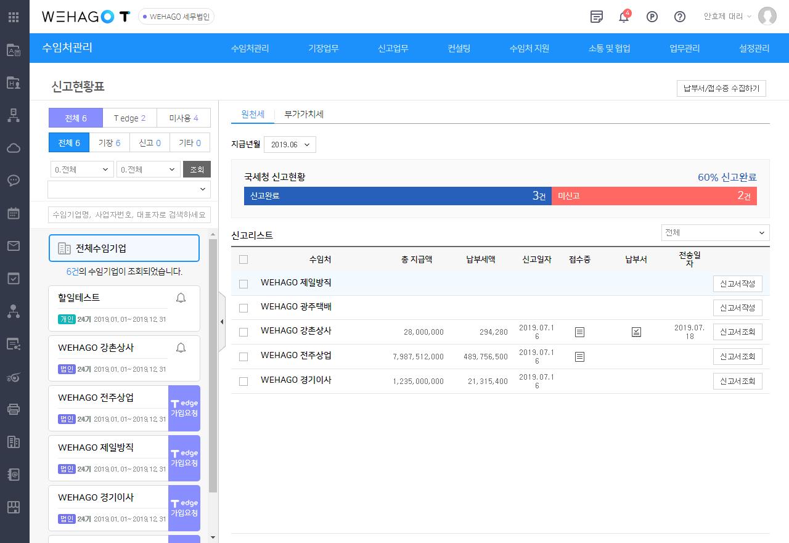
Task: Collapse the left client panel with arrow handle
Action: click(x=222, y=321)
